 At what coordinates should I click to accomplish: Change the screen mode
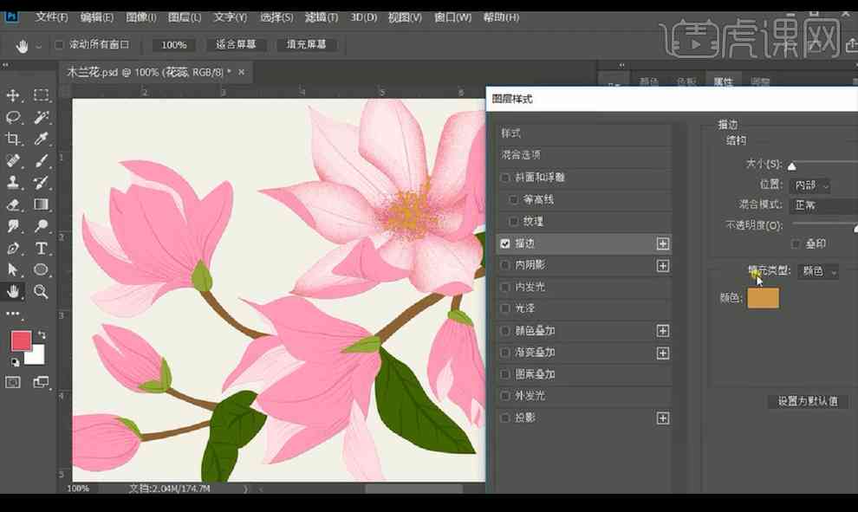click(x=41, y=382)
